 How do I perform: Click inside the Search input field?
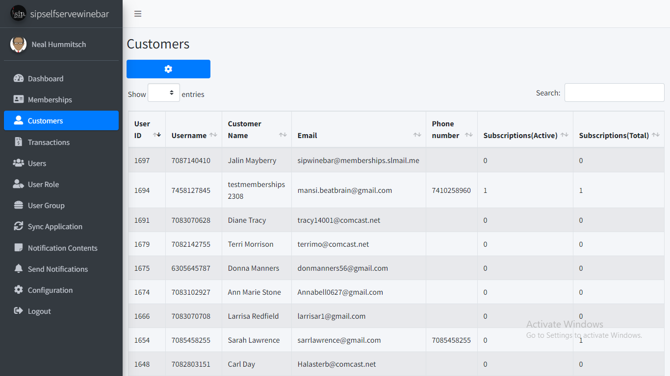pyautogui.click(x=614, y=93)
